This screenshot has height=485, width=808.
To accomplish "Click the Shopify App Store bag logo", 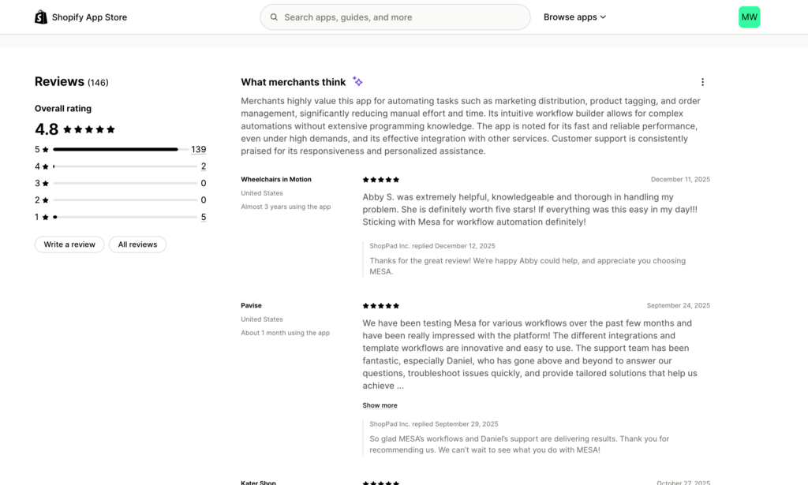I will (x=39, y=16).
